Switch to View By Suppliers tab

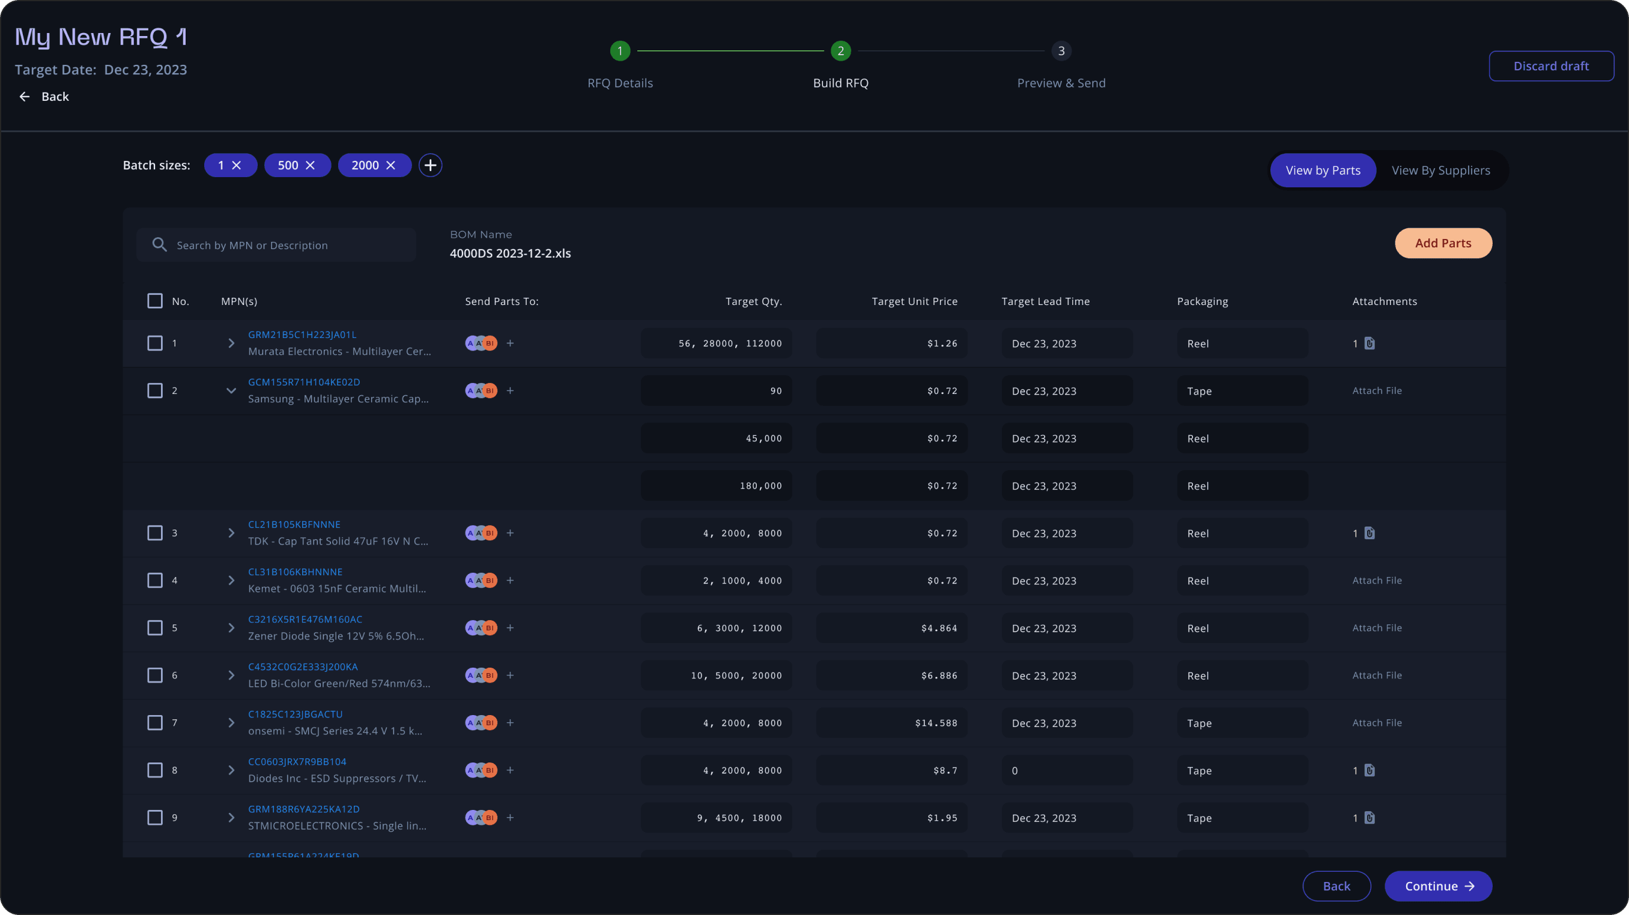1440,170
